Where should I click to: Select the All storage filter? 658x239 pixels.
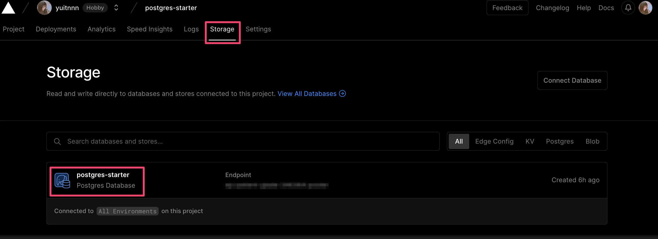click(x=459, y=141)
